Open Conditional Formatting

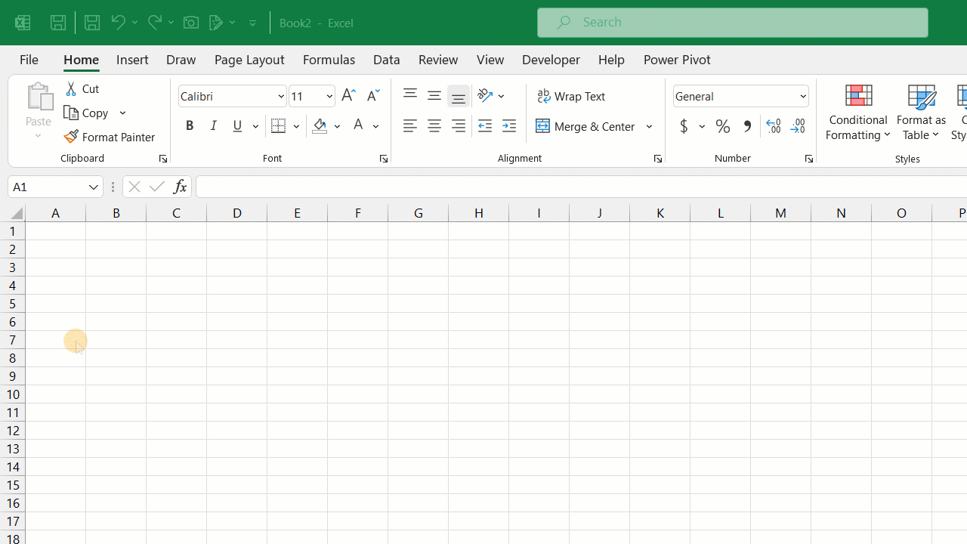(x=858, y=114)
